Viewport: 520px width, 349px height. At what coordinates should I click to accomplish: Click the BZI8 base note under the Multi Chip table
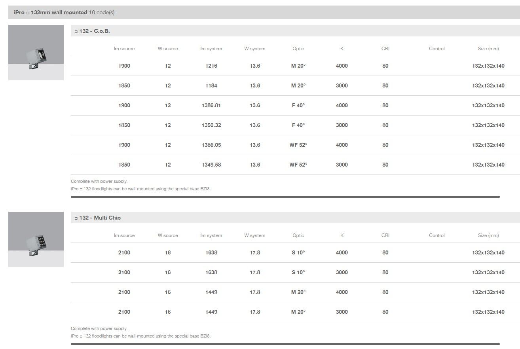[141, 336]
